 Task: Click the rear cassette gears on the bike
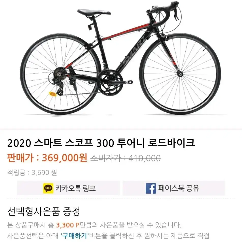60,73
